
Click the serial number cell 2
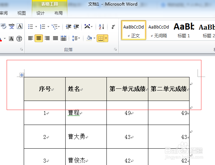point(45,136)
